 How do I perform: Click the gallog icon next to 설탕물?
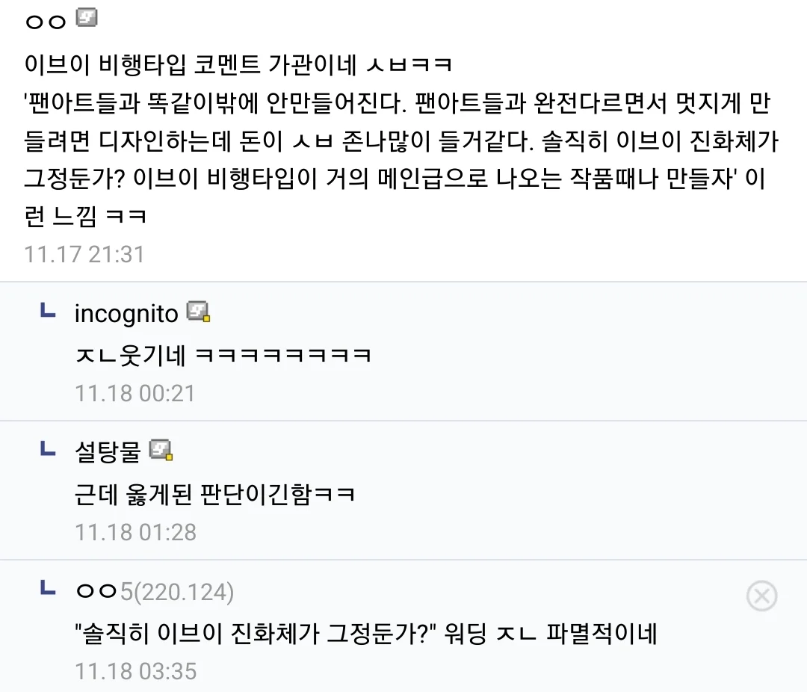(x=161, y=450)
